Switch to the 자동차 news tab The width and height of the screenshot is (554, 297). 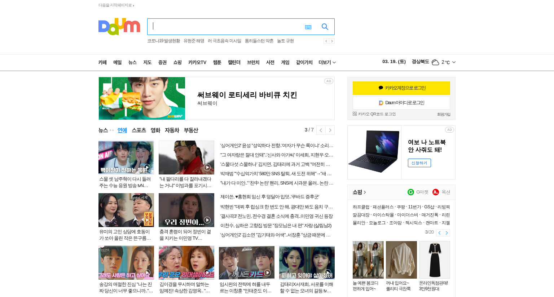click(172, 130)
